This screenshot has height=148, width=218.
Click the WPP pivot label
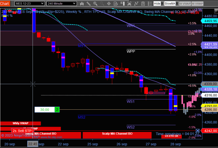131,52
